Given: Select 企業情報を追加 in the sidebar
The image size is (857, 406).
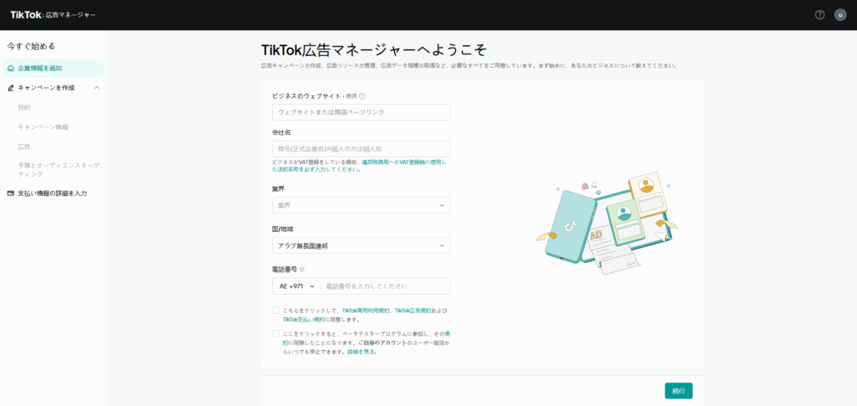Looking at the screenshot, I should [x=54, y=69].
